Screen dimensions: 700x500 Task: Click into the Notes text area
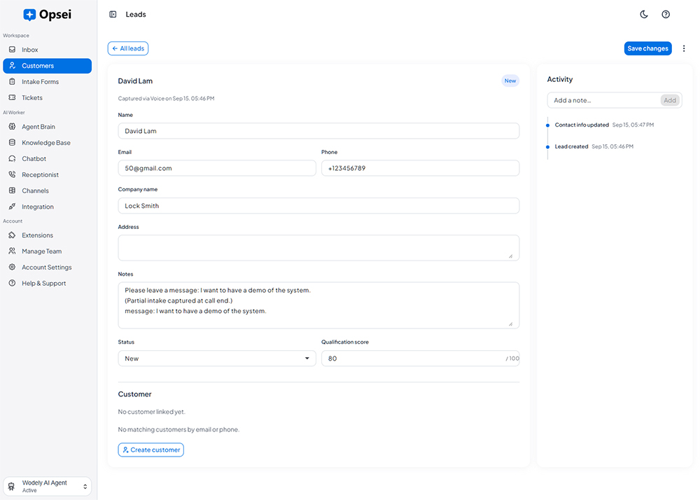click(318, 305)
